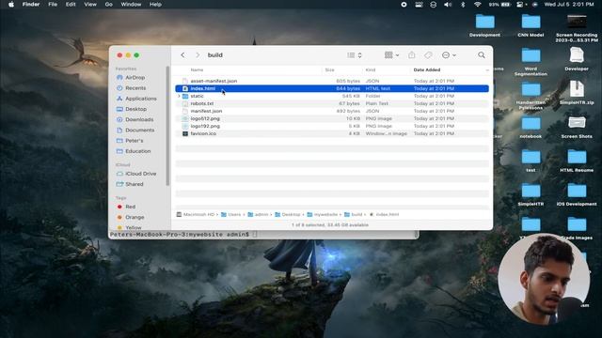Screen dimensions: 602x338
Task: Go forward with the Finder forward arrow
Action: (198, 55)
